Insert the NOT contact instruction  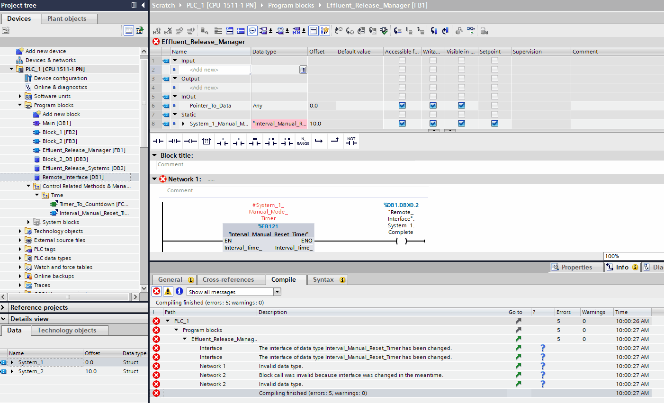click(x=351, y=141)
